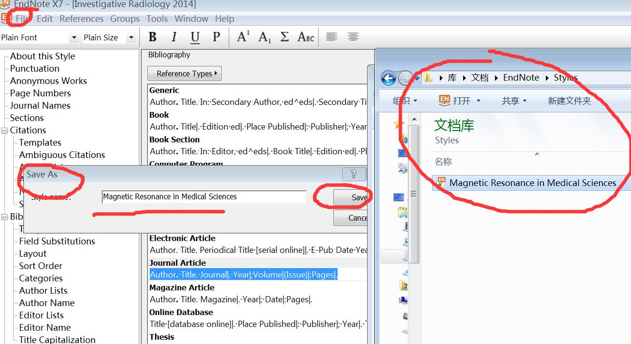Click the Magazine Article template line
631x344 pixels.
231,299
